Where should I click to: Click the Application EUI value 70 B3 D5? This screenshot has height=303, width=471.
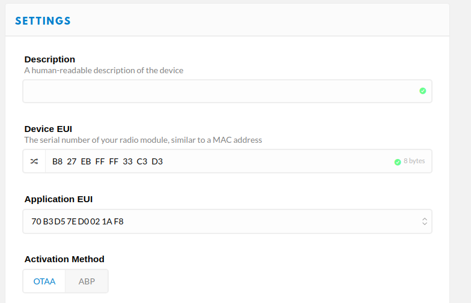click(x=48, y=221)
